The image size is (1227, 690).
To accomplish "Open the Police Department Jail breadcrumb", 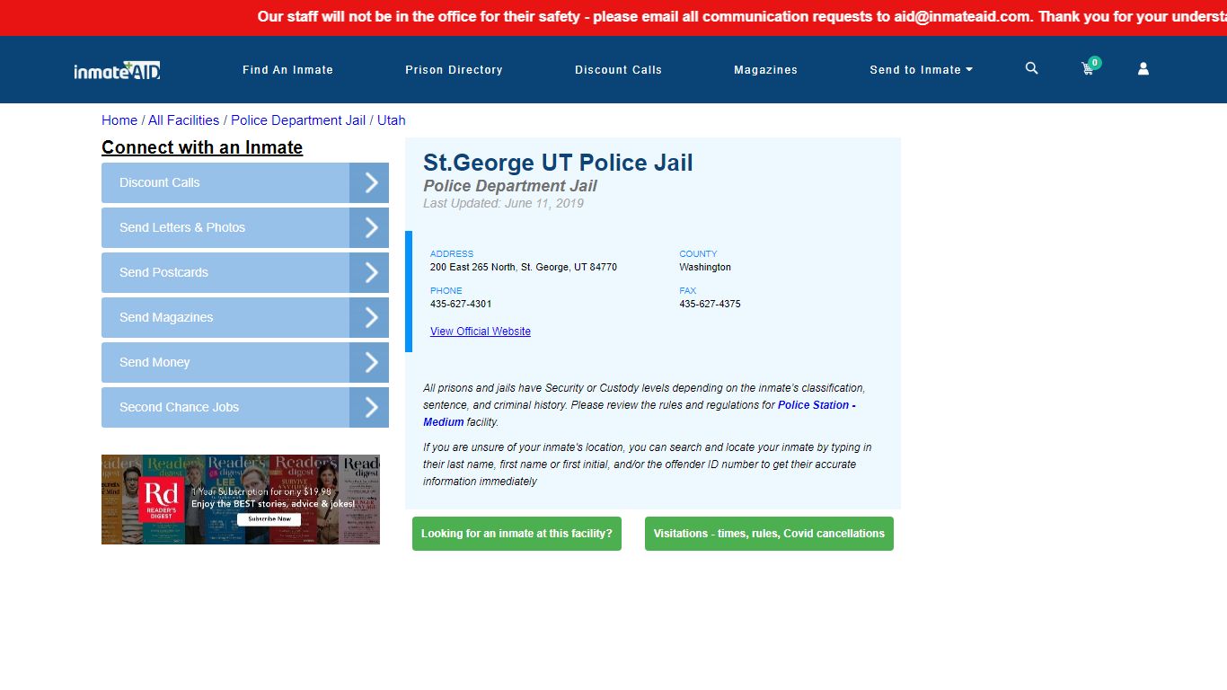I will pyautogui.click(x=298, y=120).
